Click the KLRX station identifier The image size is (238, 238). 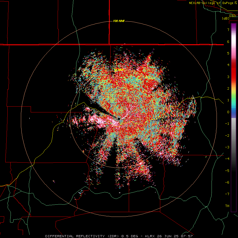point(150,236)
